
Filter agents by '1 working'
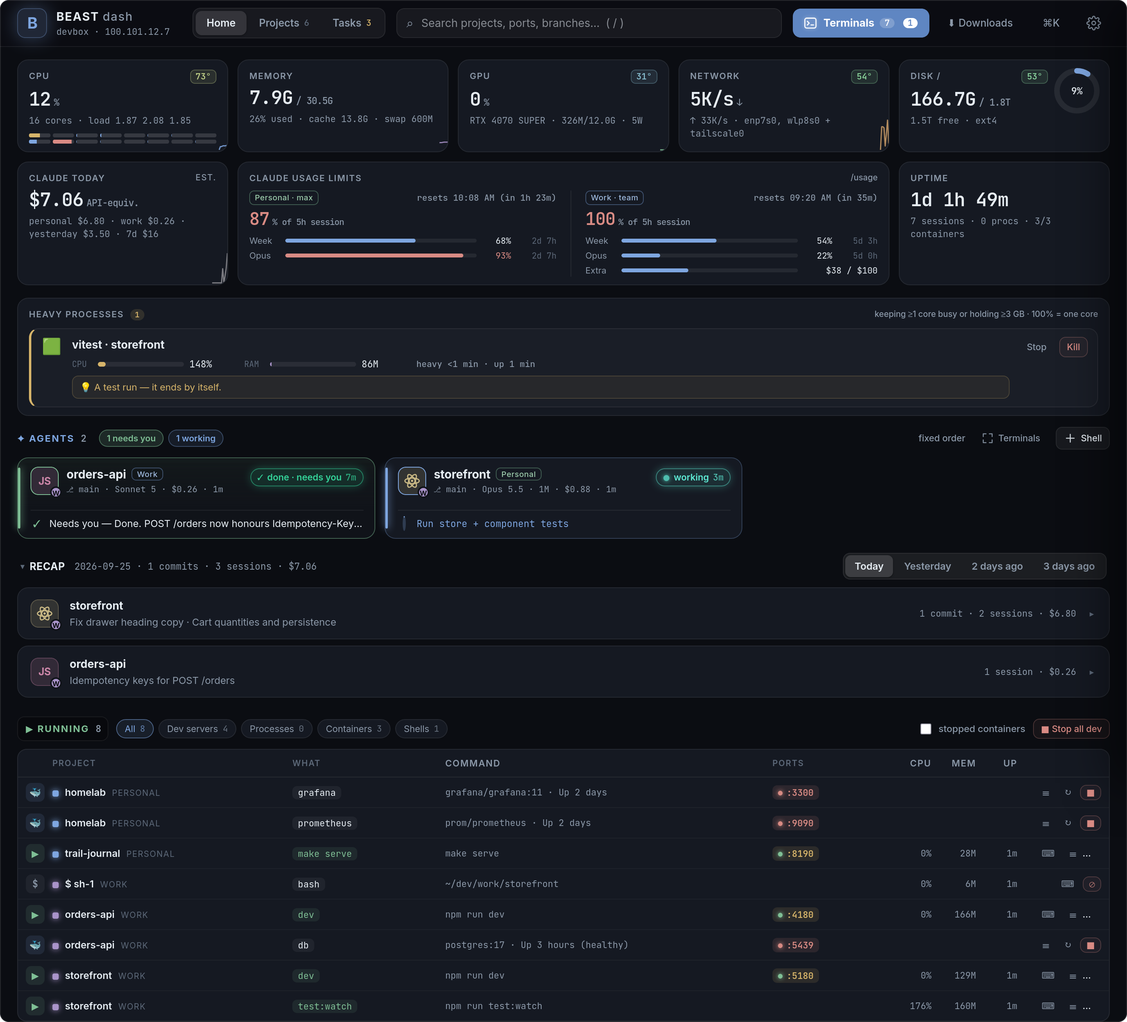pos(196,438)
